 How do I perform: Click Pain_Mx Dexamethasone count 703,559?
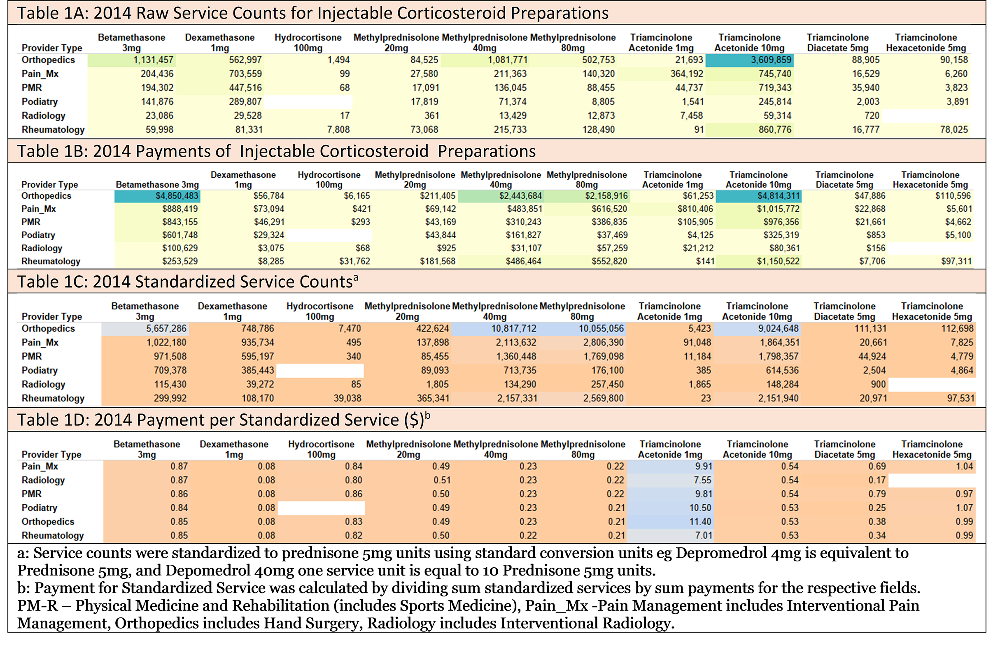pyautogui.click(x=245, y=74)
